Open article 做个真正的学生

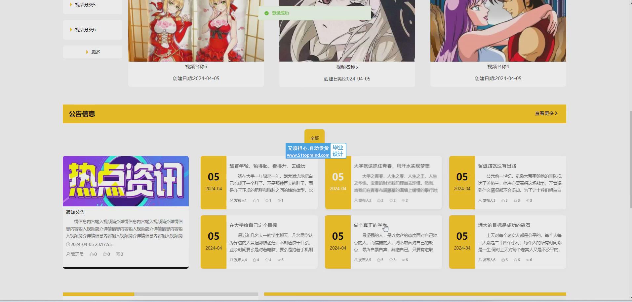(370, 225)
